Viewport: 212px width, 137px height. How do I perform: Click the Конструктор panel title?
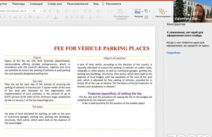(x=176, y=24)
